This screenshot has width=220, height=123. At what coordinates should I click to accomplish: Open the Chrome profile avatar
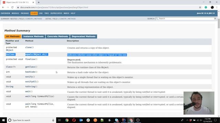coord(212,8)
